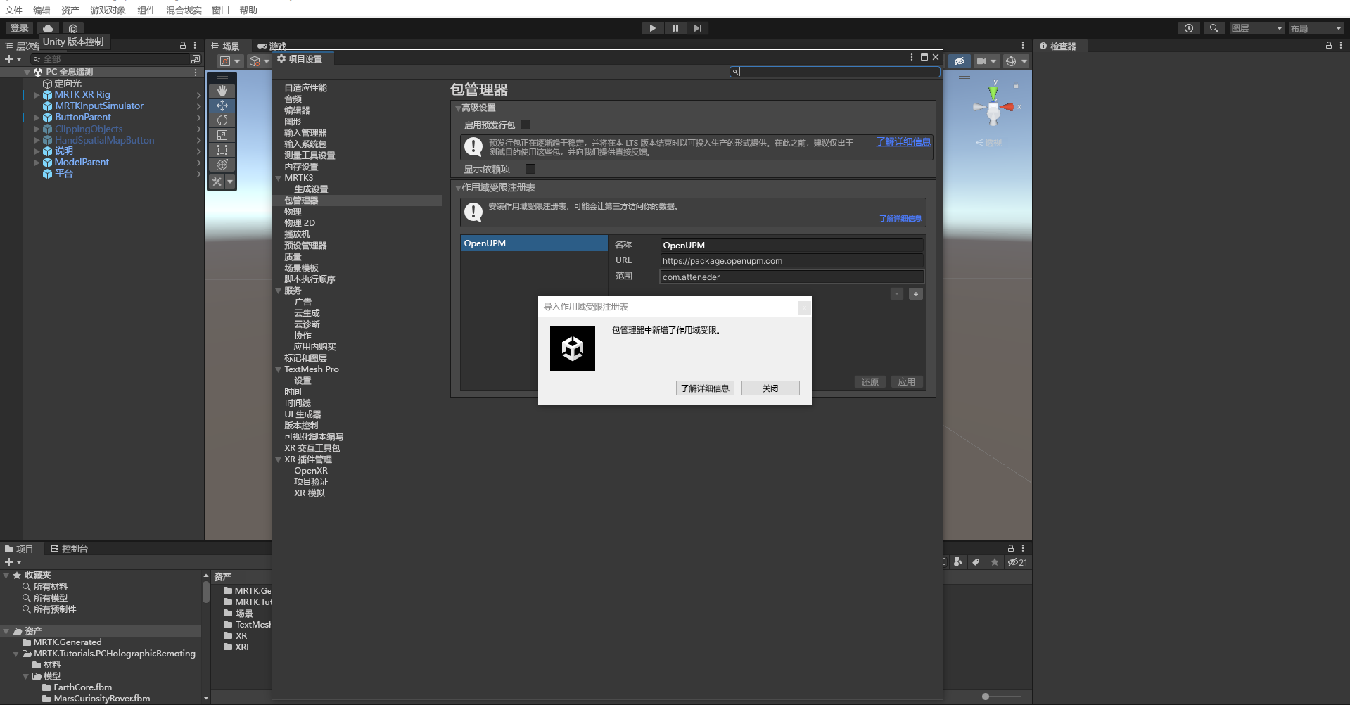Screen dimensions: 1350x705
Task: Select the Rect transform tool
Action: 222,150
